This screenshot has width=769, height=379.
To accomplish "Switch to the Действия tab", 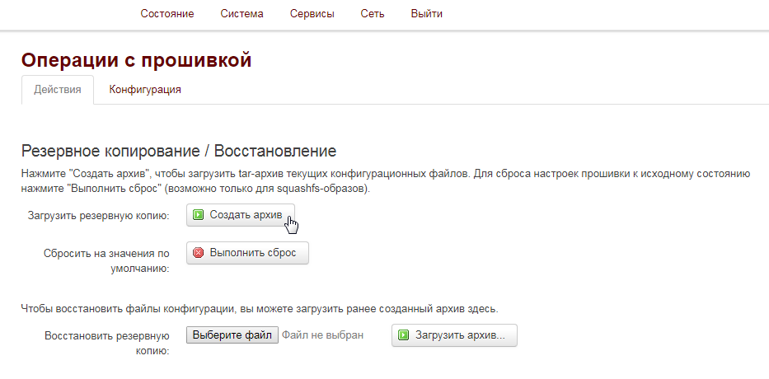I will (58, 90).
